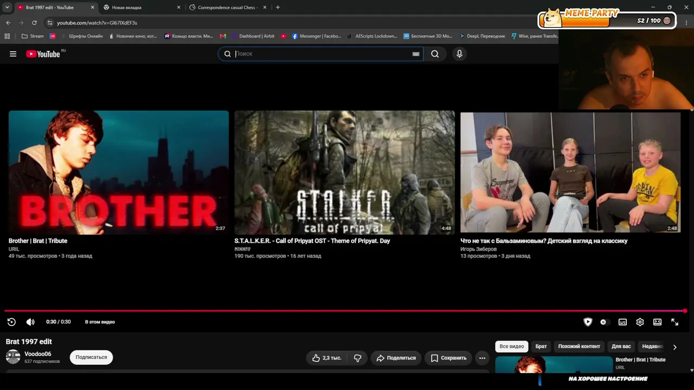Close the Новая вкладка tab
Viewport: 694px width, 390px height.
[179, 8]
